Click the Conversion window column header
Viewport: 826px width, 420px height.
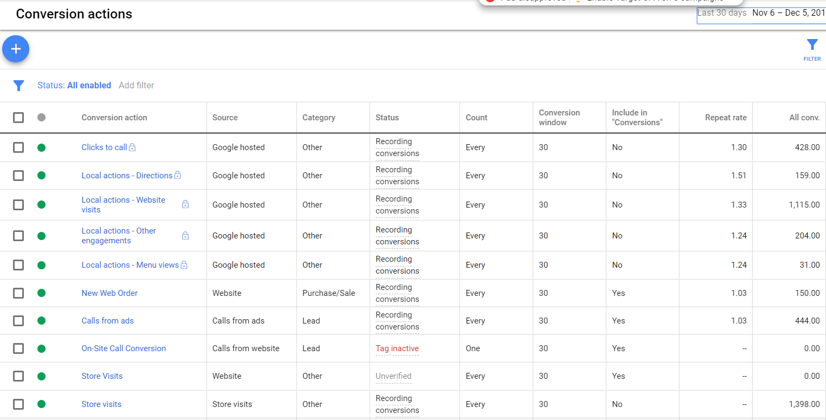click(x=559, y=118)
